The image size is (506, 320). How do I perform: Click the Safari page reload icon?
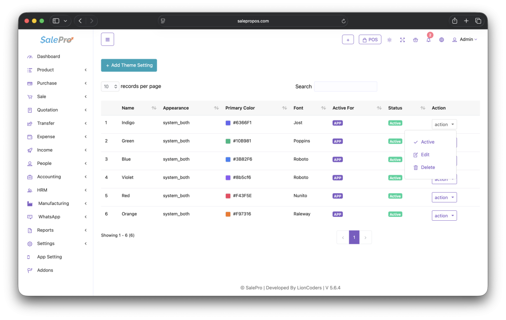[343, 21]
